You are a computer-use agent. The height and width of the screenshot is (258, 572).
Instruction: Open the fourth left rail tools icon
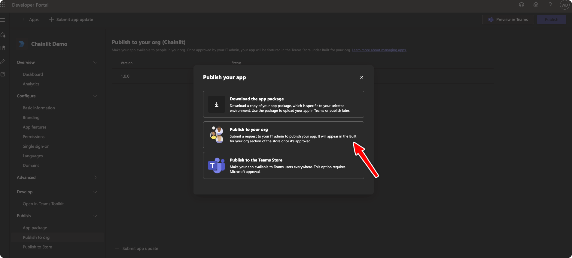(x=3, y=74)
